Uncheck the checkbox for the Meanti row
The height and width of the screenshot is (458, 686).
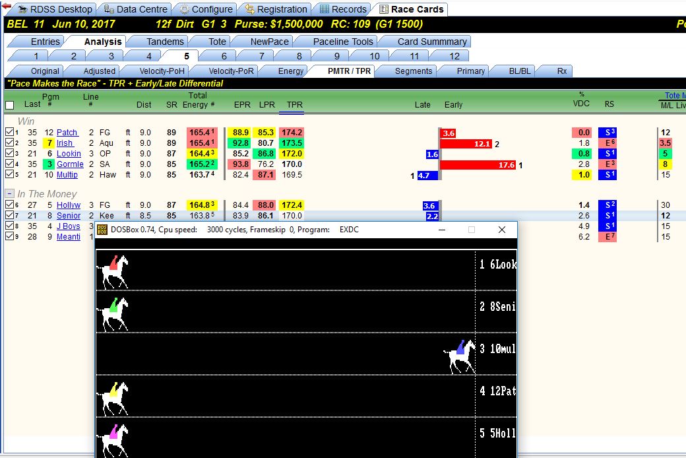[x=9, y=236]
